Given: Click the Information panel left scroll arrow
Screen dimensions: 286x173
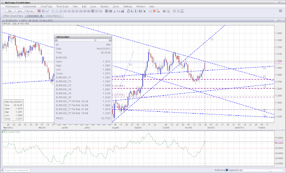Looking at the screenshot, I should (x=56, y=40).
